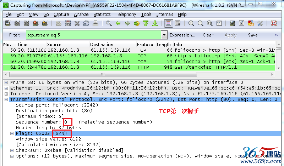Focus the display filter input field

(93, 35)
